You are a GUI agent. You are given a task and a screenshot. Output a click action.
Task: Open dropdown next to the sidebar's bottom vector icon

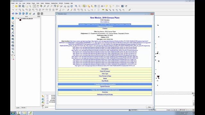pyautogui.click(x=14, y=55)
